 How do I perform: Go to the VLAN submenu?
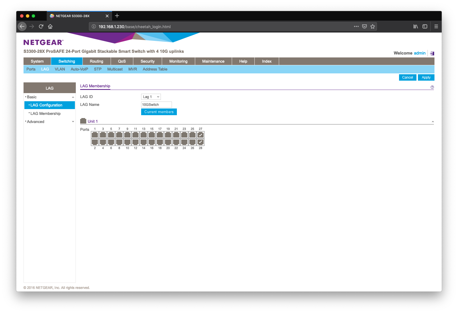coord(60,69)
